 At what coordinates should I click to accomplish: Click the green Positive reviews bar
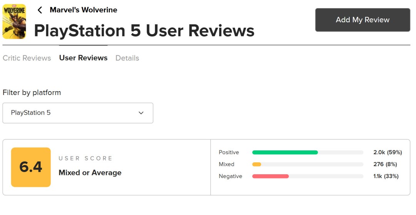[285, 152]
